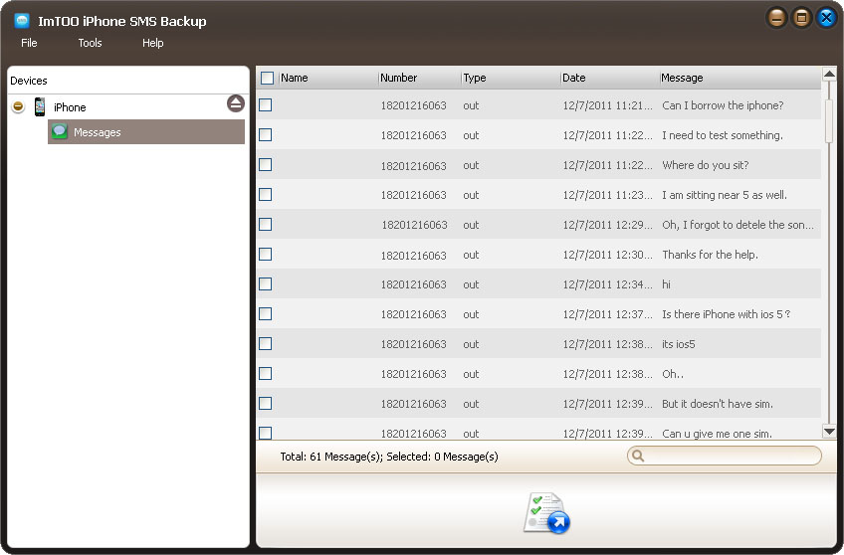Check the 'Where do you sit?' message row
844x555 pixels.
point(266,164)
